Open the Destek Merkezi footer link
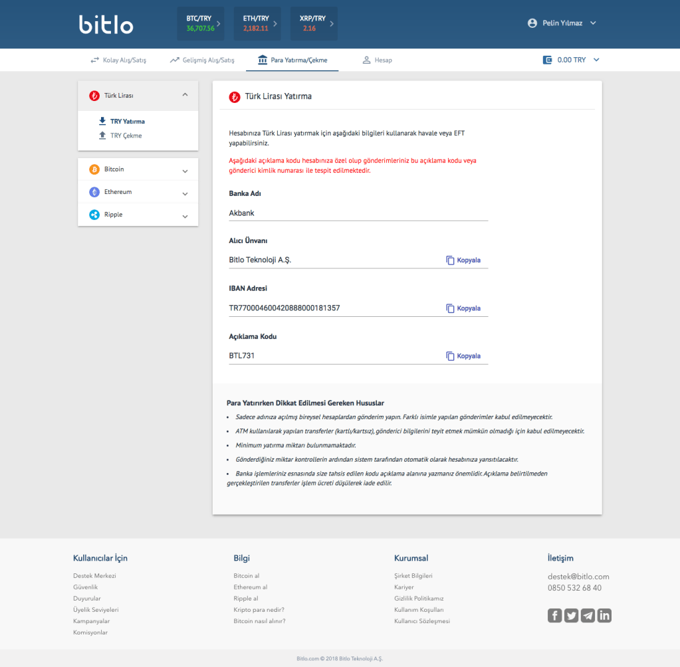This screenshot has height=667, width=680. point(94,576)
